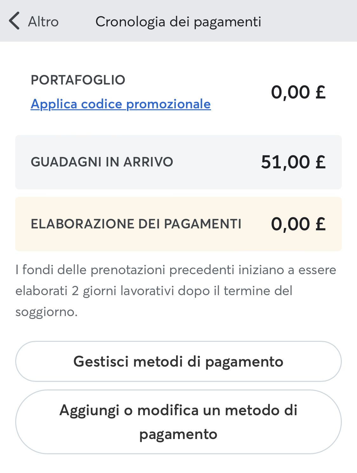This screenshot has width=357, height=473.
Task: Click the 0,00 £ payment processing amount
Action: click(x=298, y=224)
